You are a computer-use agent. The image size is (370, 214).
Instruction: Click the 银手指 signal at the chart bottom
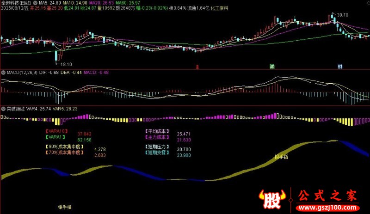(x=65, y=207)
